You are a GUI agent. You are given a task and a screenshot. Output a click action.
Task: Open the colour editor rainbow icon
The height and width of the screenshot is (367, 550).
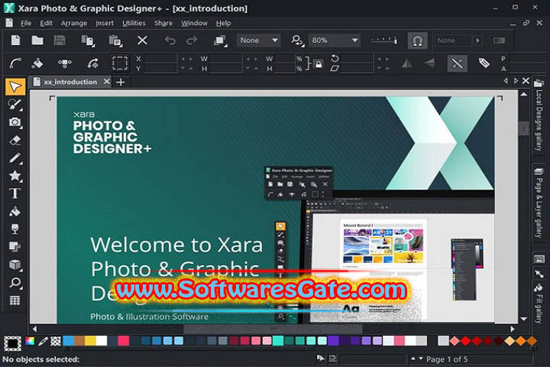click(x=30, y=341)
